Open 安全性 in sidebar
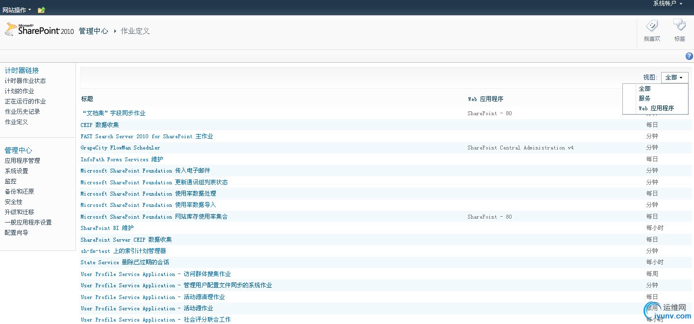694x324 pixels. [13, 202]
